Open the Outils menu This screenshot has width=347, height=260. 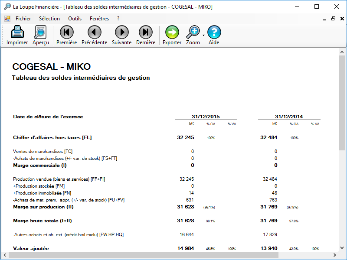[x=75, y=19]
